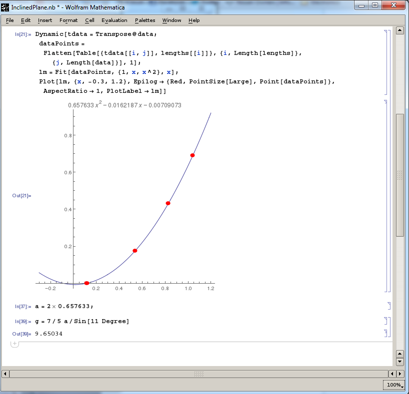This screenshot has width=409, height=394.
Task: Select the Out[21] plot cell bracket
Action: [x=385, y=196]
